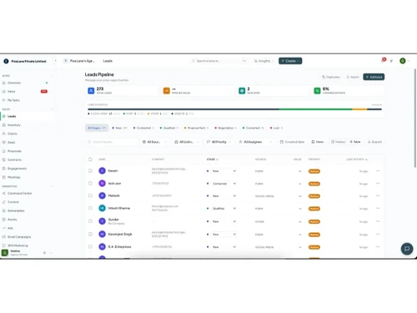Click the Create button in header
Image resolution: width=417 pixels, height=313 pixels.
point(290,61)
